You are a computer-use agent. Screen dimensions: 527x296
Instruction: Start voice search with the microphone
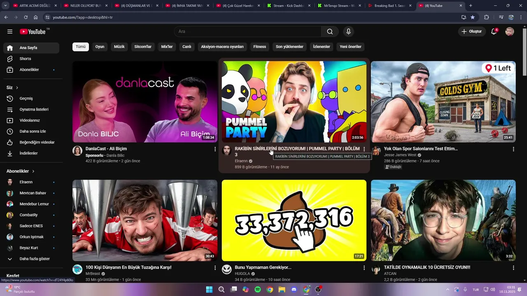click(x=349, y=32)
